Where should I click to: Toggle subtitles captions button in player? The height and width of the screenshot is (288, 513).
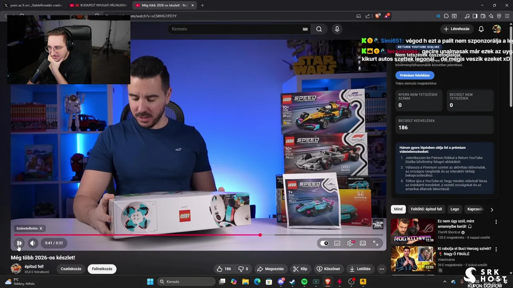pyautogui.click(x=337, y=243)
